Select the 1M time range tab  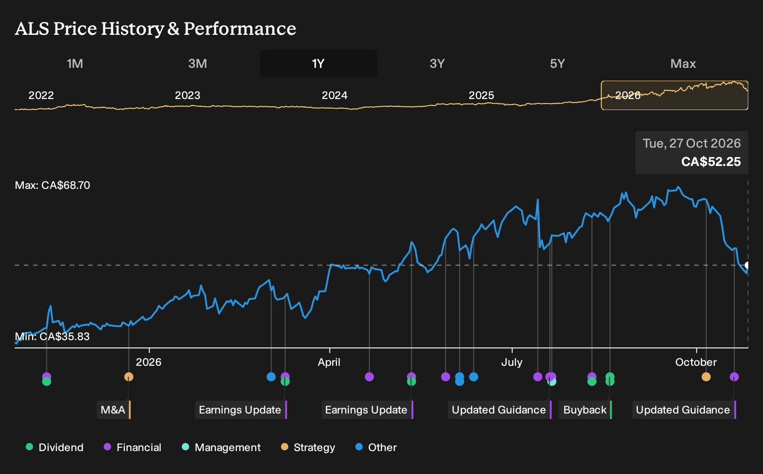point(75,63)
